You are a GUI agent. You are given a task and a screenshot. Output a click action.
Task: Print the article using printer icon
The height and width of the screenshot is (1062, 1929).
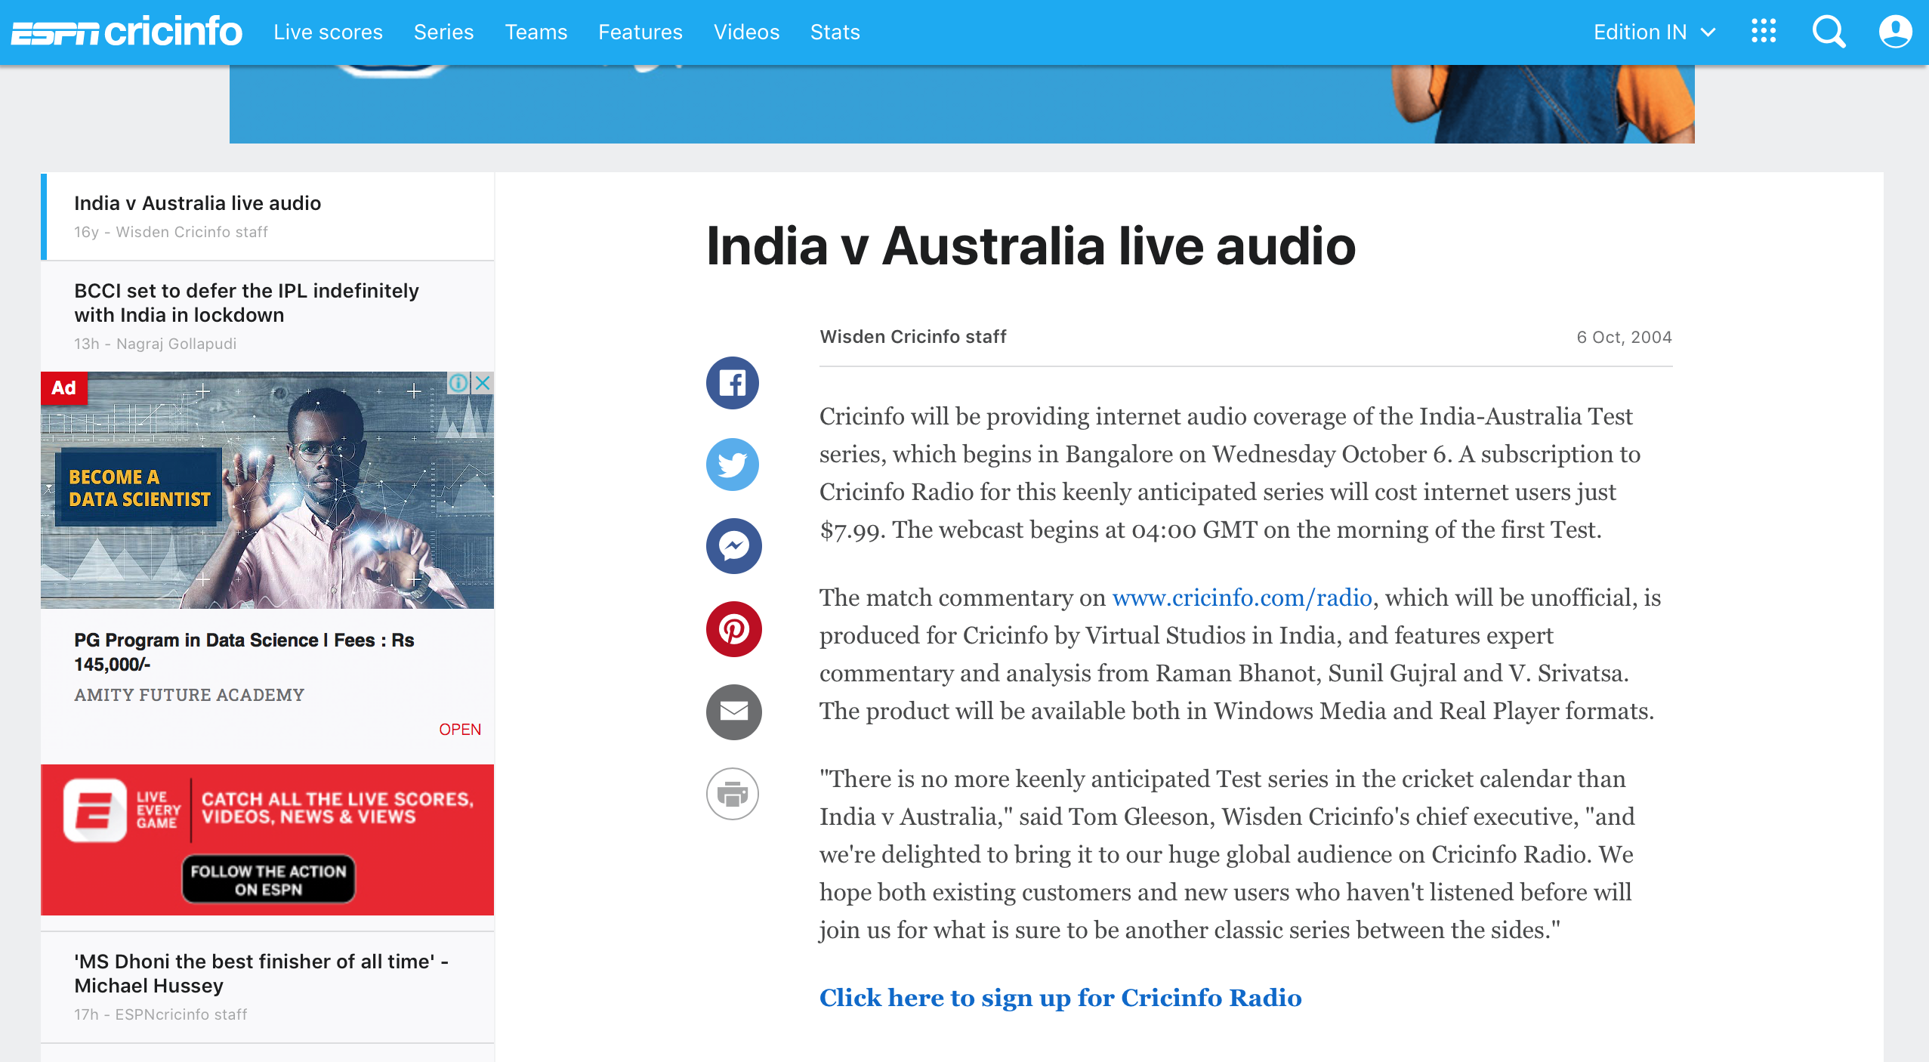coord(732,794)
